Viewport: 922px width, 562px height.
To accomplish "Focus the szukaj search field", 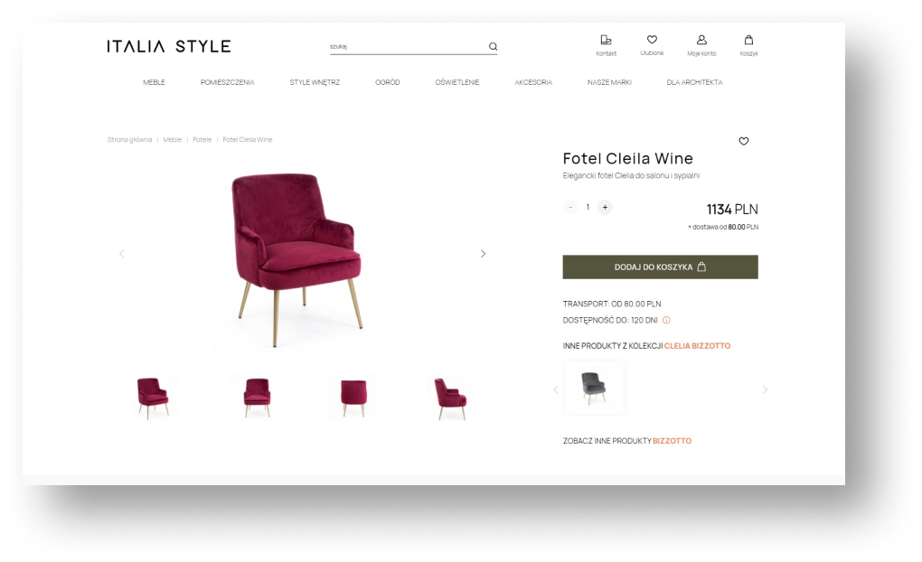I will (408, 46).
